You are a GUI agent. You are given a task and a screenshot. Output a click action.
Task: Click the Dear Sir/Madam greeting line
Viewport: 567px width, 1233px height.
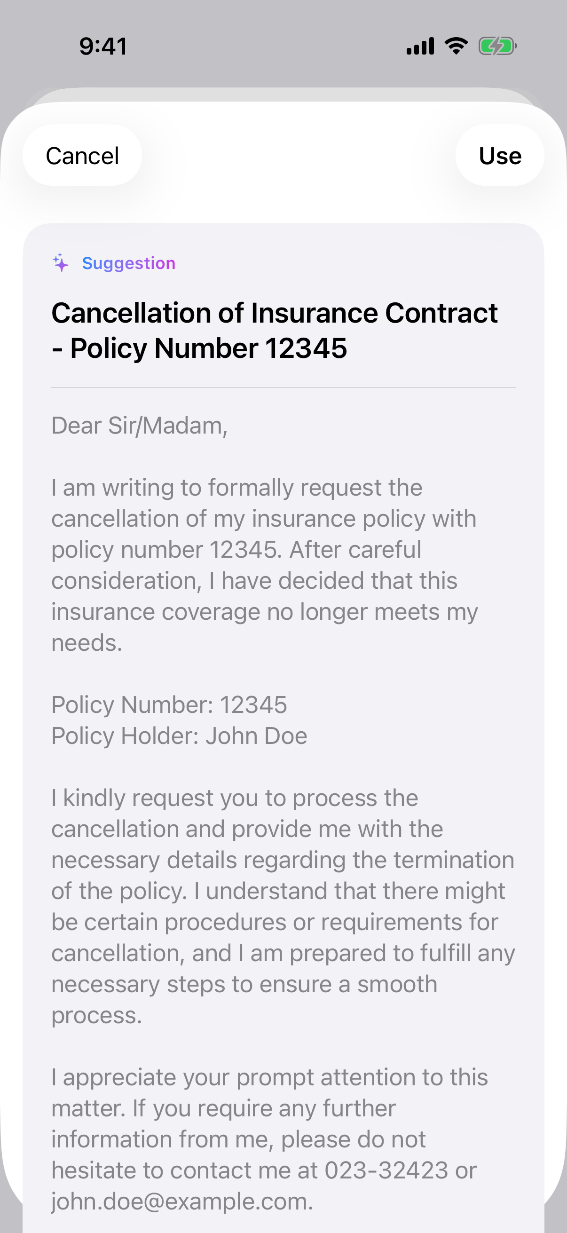coord(139,426)
